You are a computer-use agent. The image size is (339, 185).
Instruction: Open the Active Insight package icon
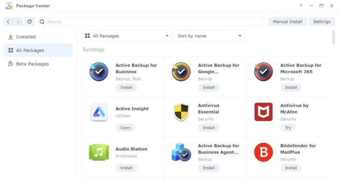(99, 112)
